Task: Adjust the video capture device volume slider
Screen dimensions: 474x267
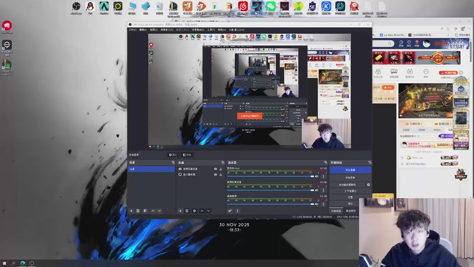Action: 271,190
